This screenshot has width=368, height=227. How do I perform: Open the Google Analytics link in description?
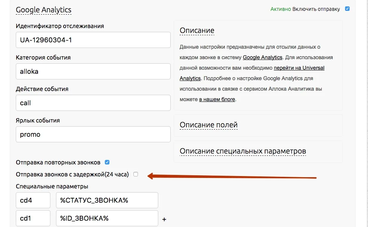262,57
